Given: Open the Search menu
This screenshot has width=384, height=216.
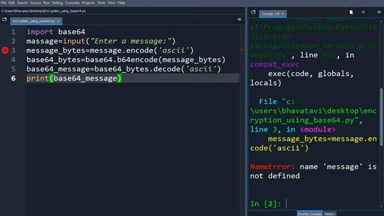Looking at the screenshot, I should pos(22,2).
